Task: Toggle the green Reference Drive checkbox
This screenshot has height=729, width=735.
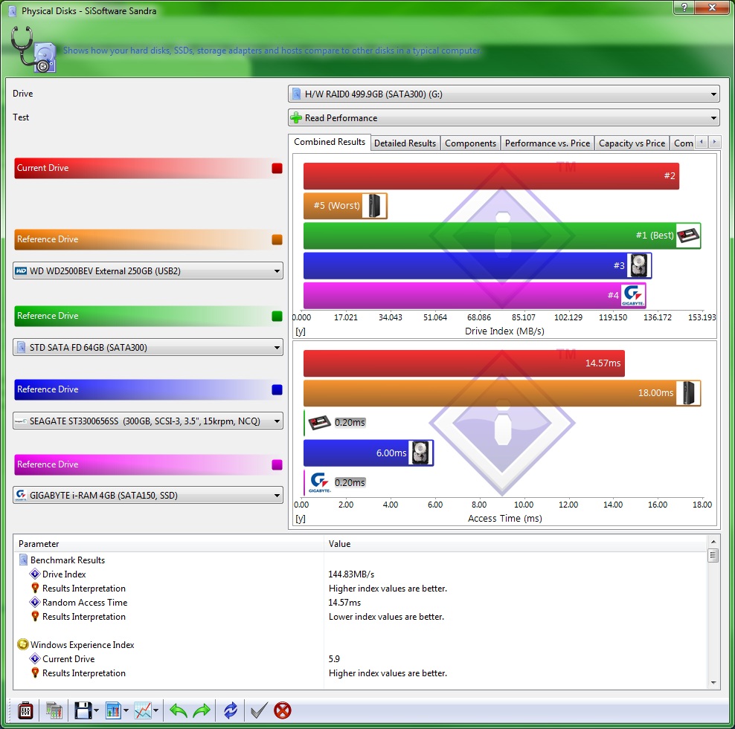Action: coord(277,316)
